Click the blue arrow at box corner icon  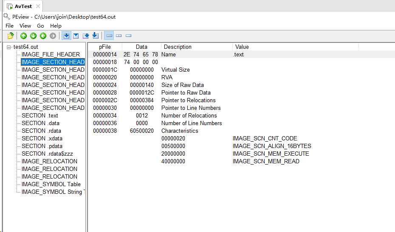[x=86, y=36]
